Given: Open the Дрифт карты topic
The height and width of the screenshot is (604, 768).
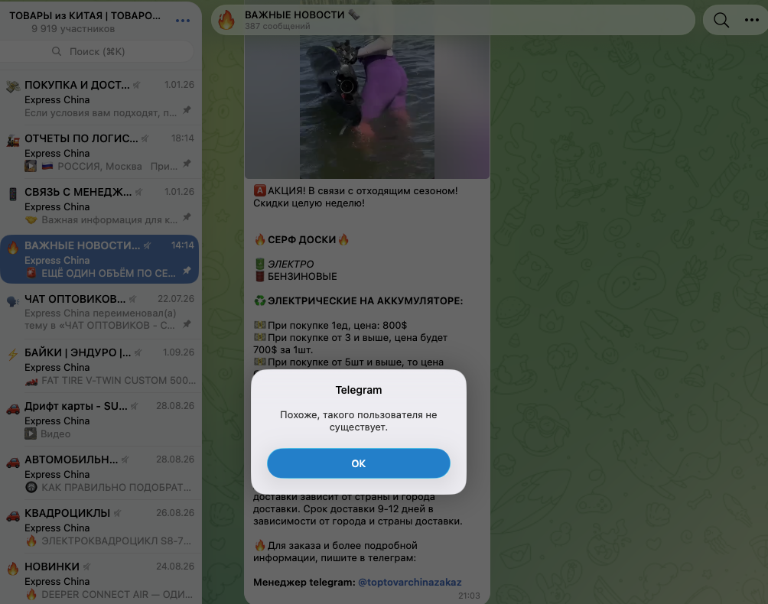Looking at the screenshot, I should click(x=100, y=420).
